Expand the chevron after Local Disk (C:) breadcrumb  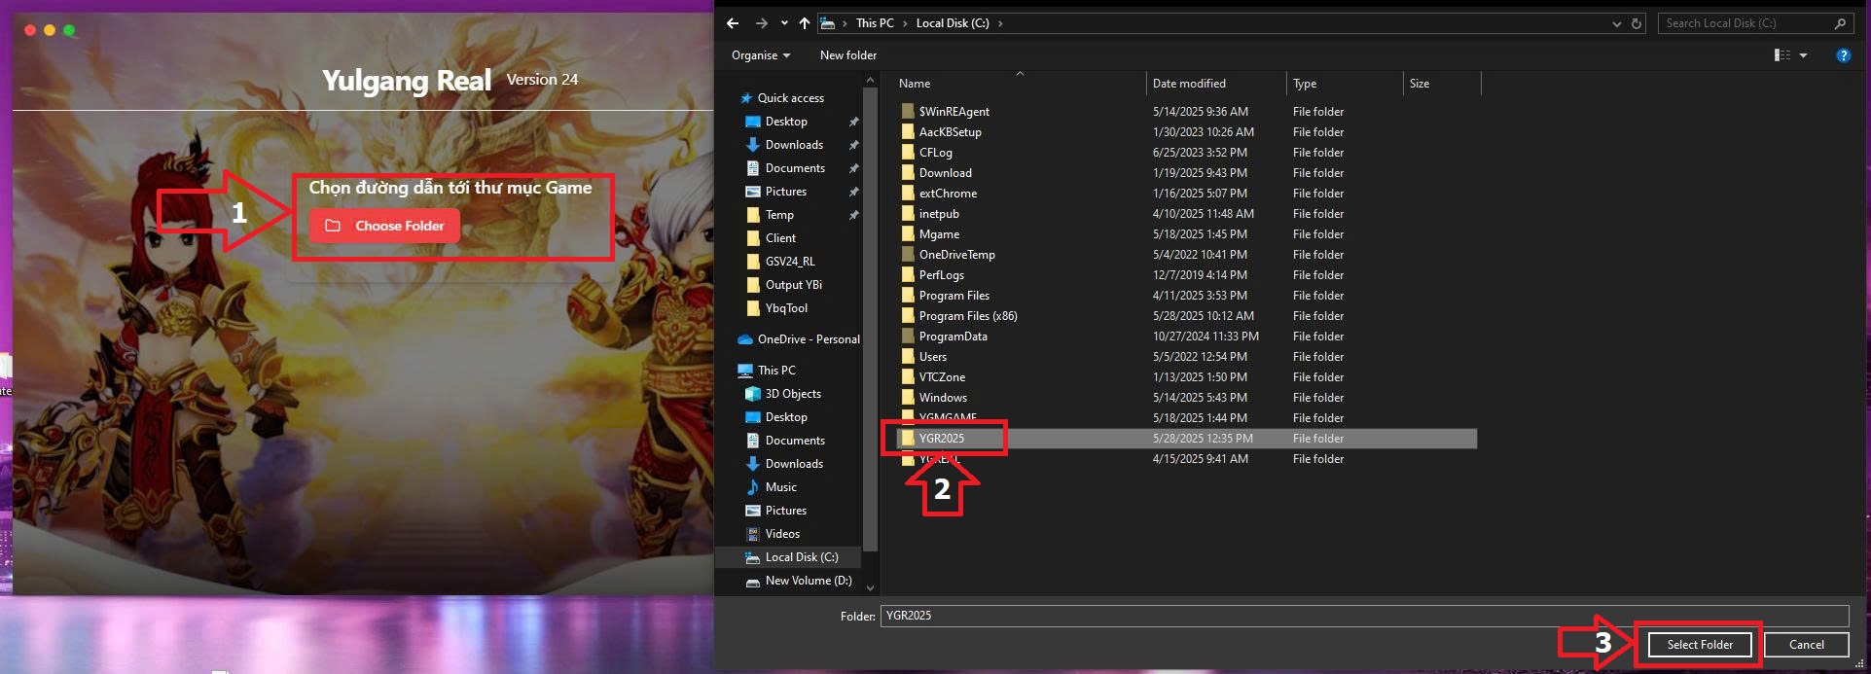click(x=1000, y=23)
